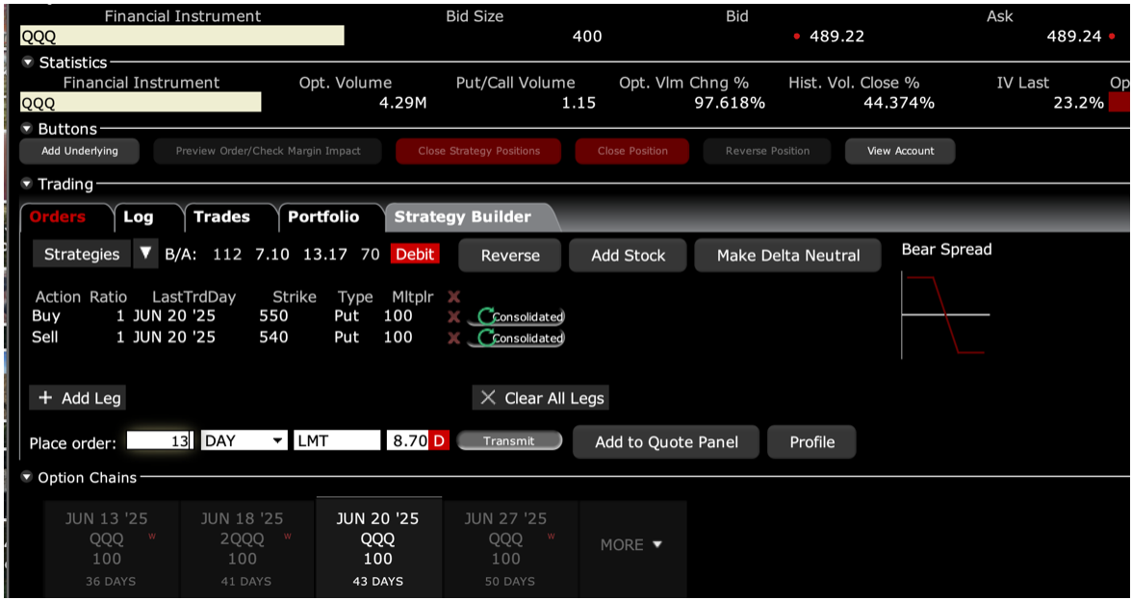The image size is (1132, 600).
Task: Collapse the Statistics section
Action: click(28, 62)
